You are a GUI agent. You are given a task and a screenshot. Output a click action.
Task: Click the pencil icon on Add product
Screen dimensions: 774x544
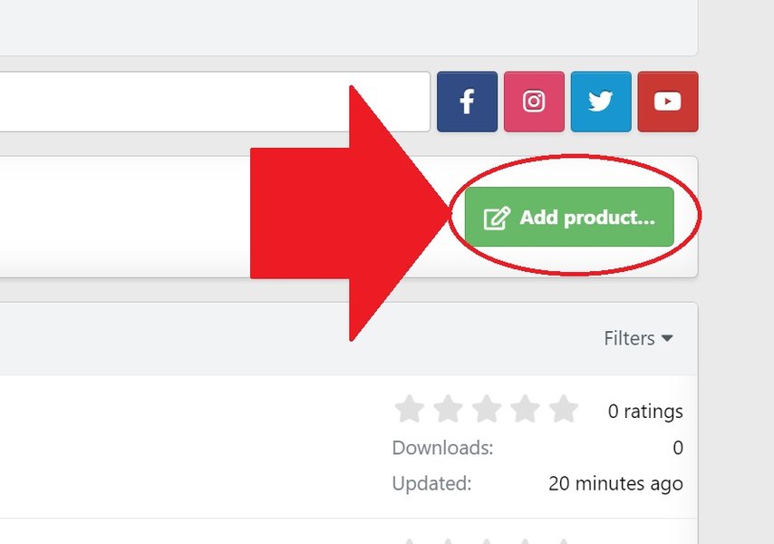pos(497,219)
